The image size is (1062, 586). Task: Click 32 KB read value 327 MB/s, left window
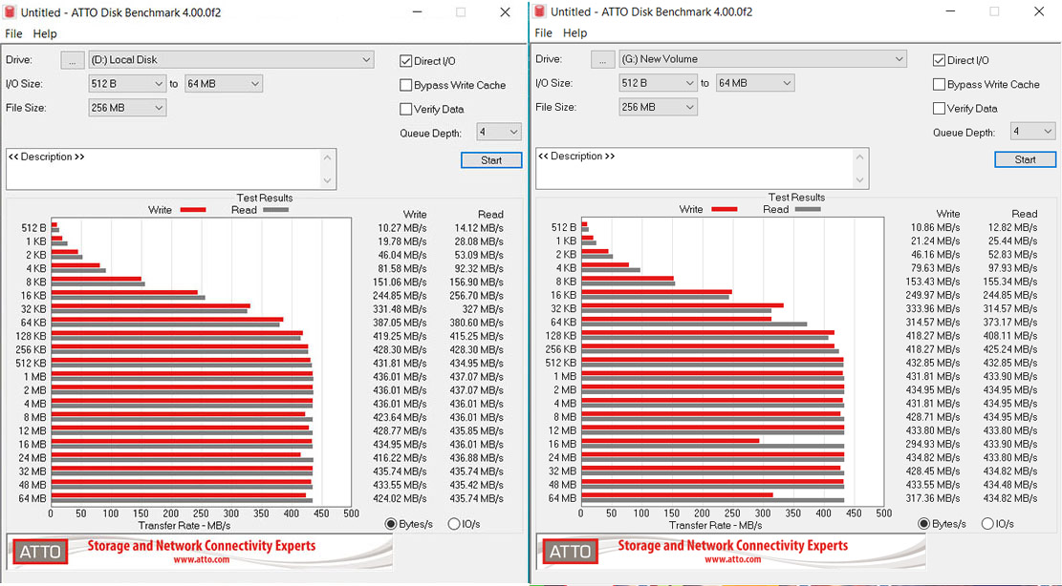pos(483,309)
